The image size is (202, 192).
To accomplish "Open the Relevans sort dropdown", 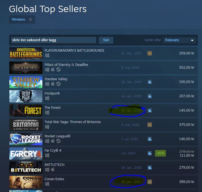I will tap(179, 40).
